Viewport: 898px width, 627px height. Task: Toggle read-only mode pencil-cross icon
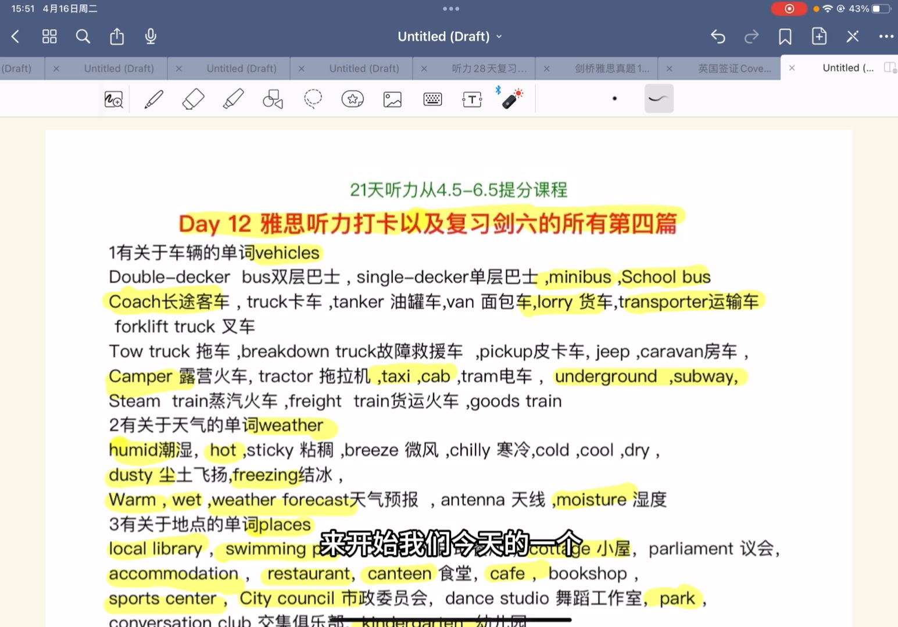[x=853, y=37]
